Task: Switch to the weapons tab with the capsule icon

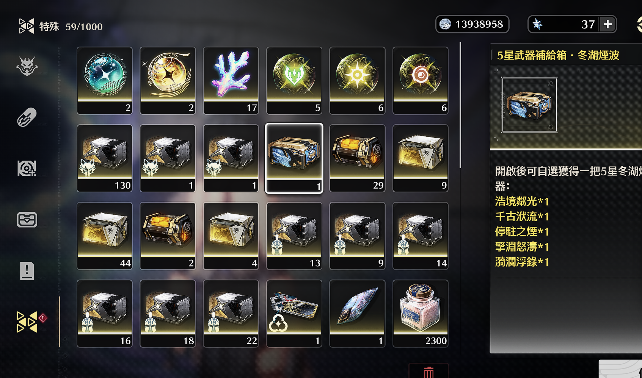Action: tap(27, 117)
